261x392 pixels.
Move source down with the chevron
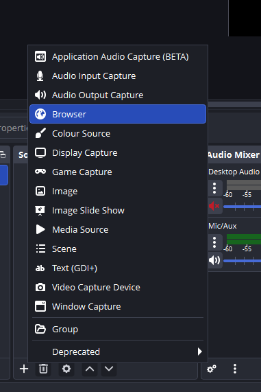109,369
